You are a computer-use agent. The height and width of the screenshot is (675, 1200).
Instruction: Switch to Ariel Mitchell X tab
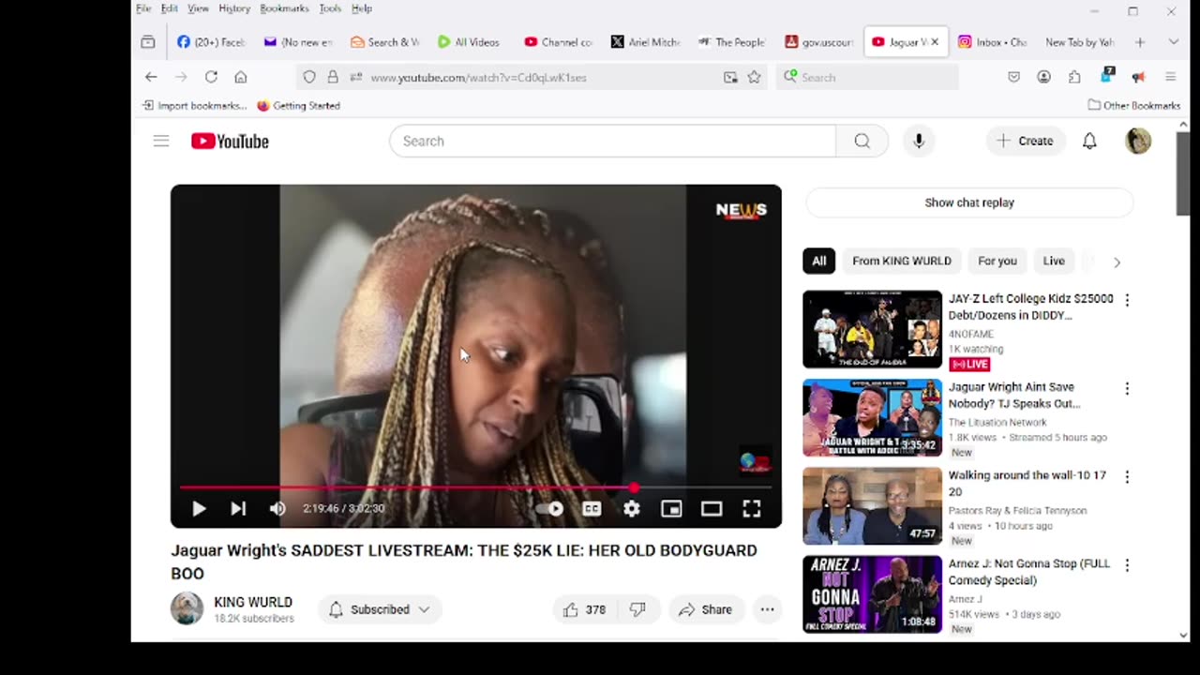coord(645,42)
